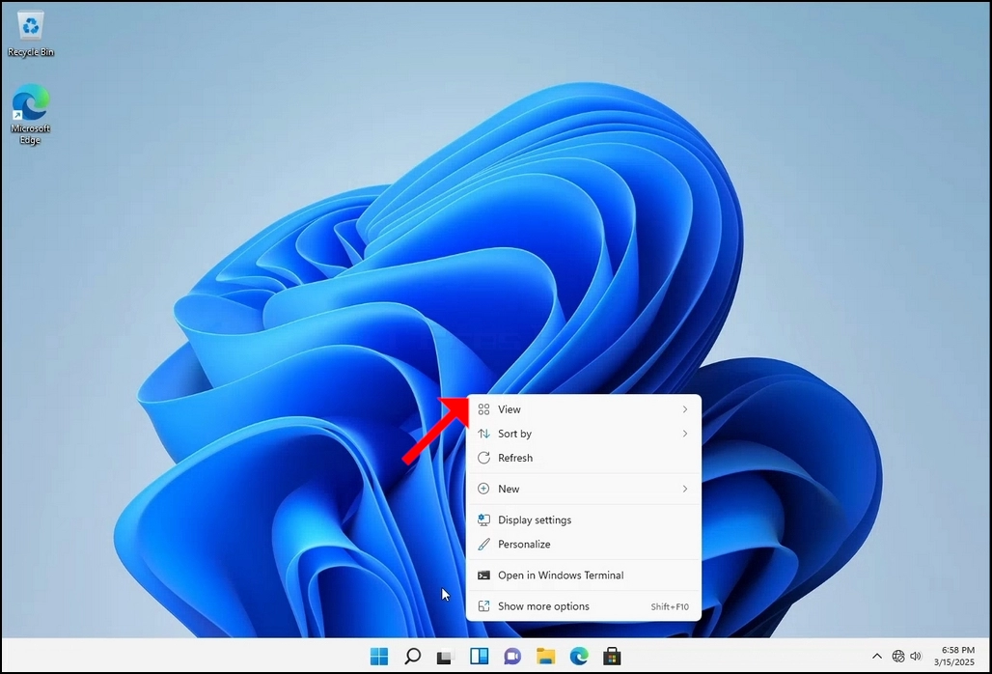Launch Microsoft Edge from the taskbar

tap(579, 657)
